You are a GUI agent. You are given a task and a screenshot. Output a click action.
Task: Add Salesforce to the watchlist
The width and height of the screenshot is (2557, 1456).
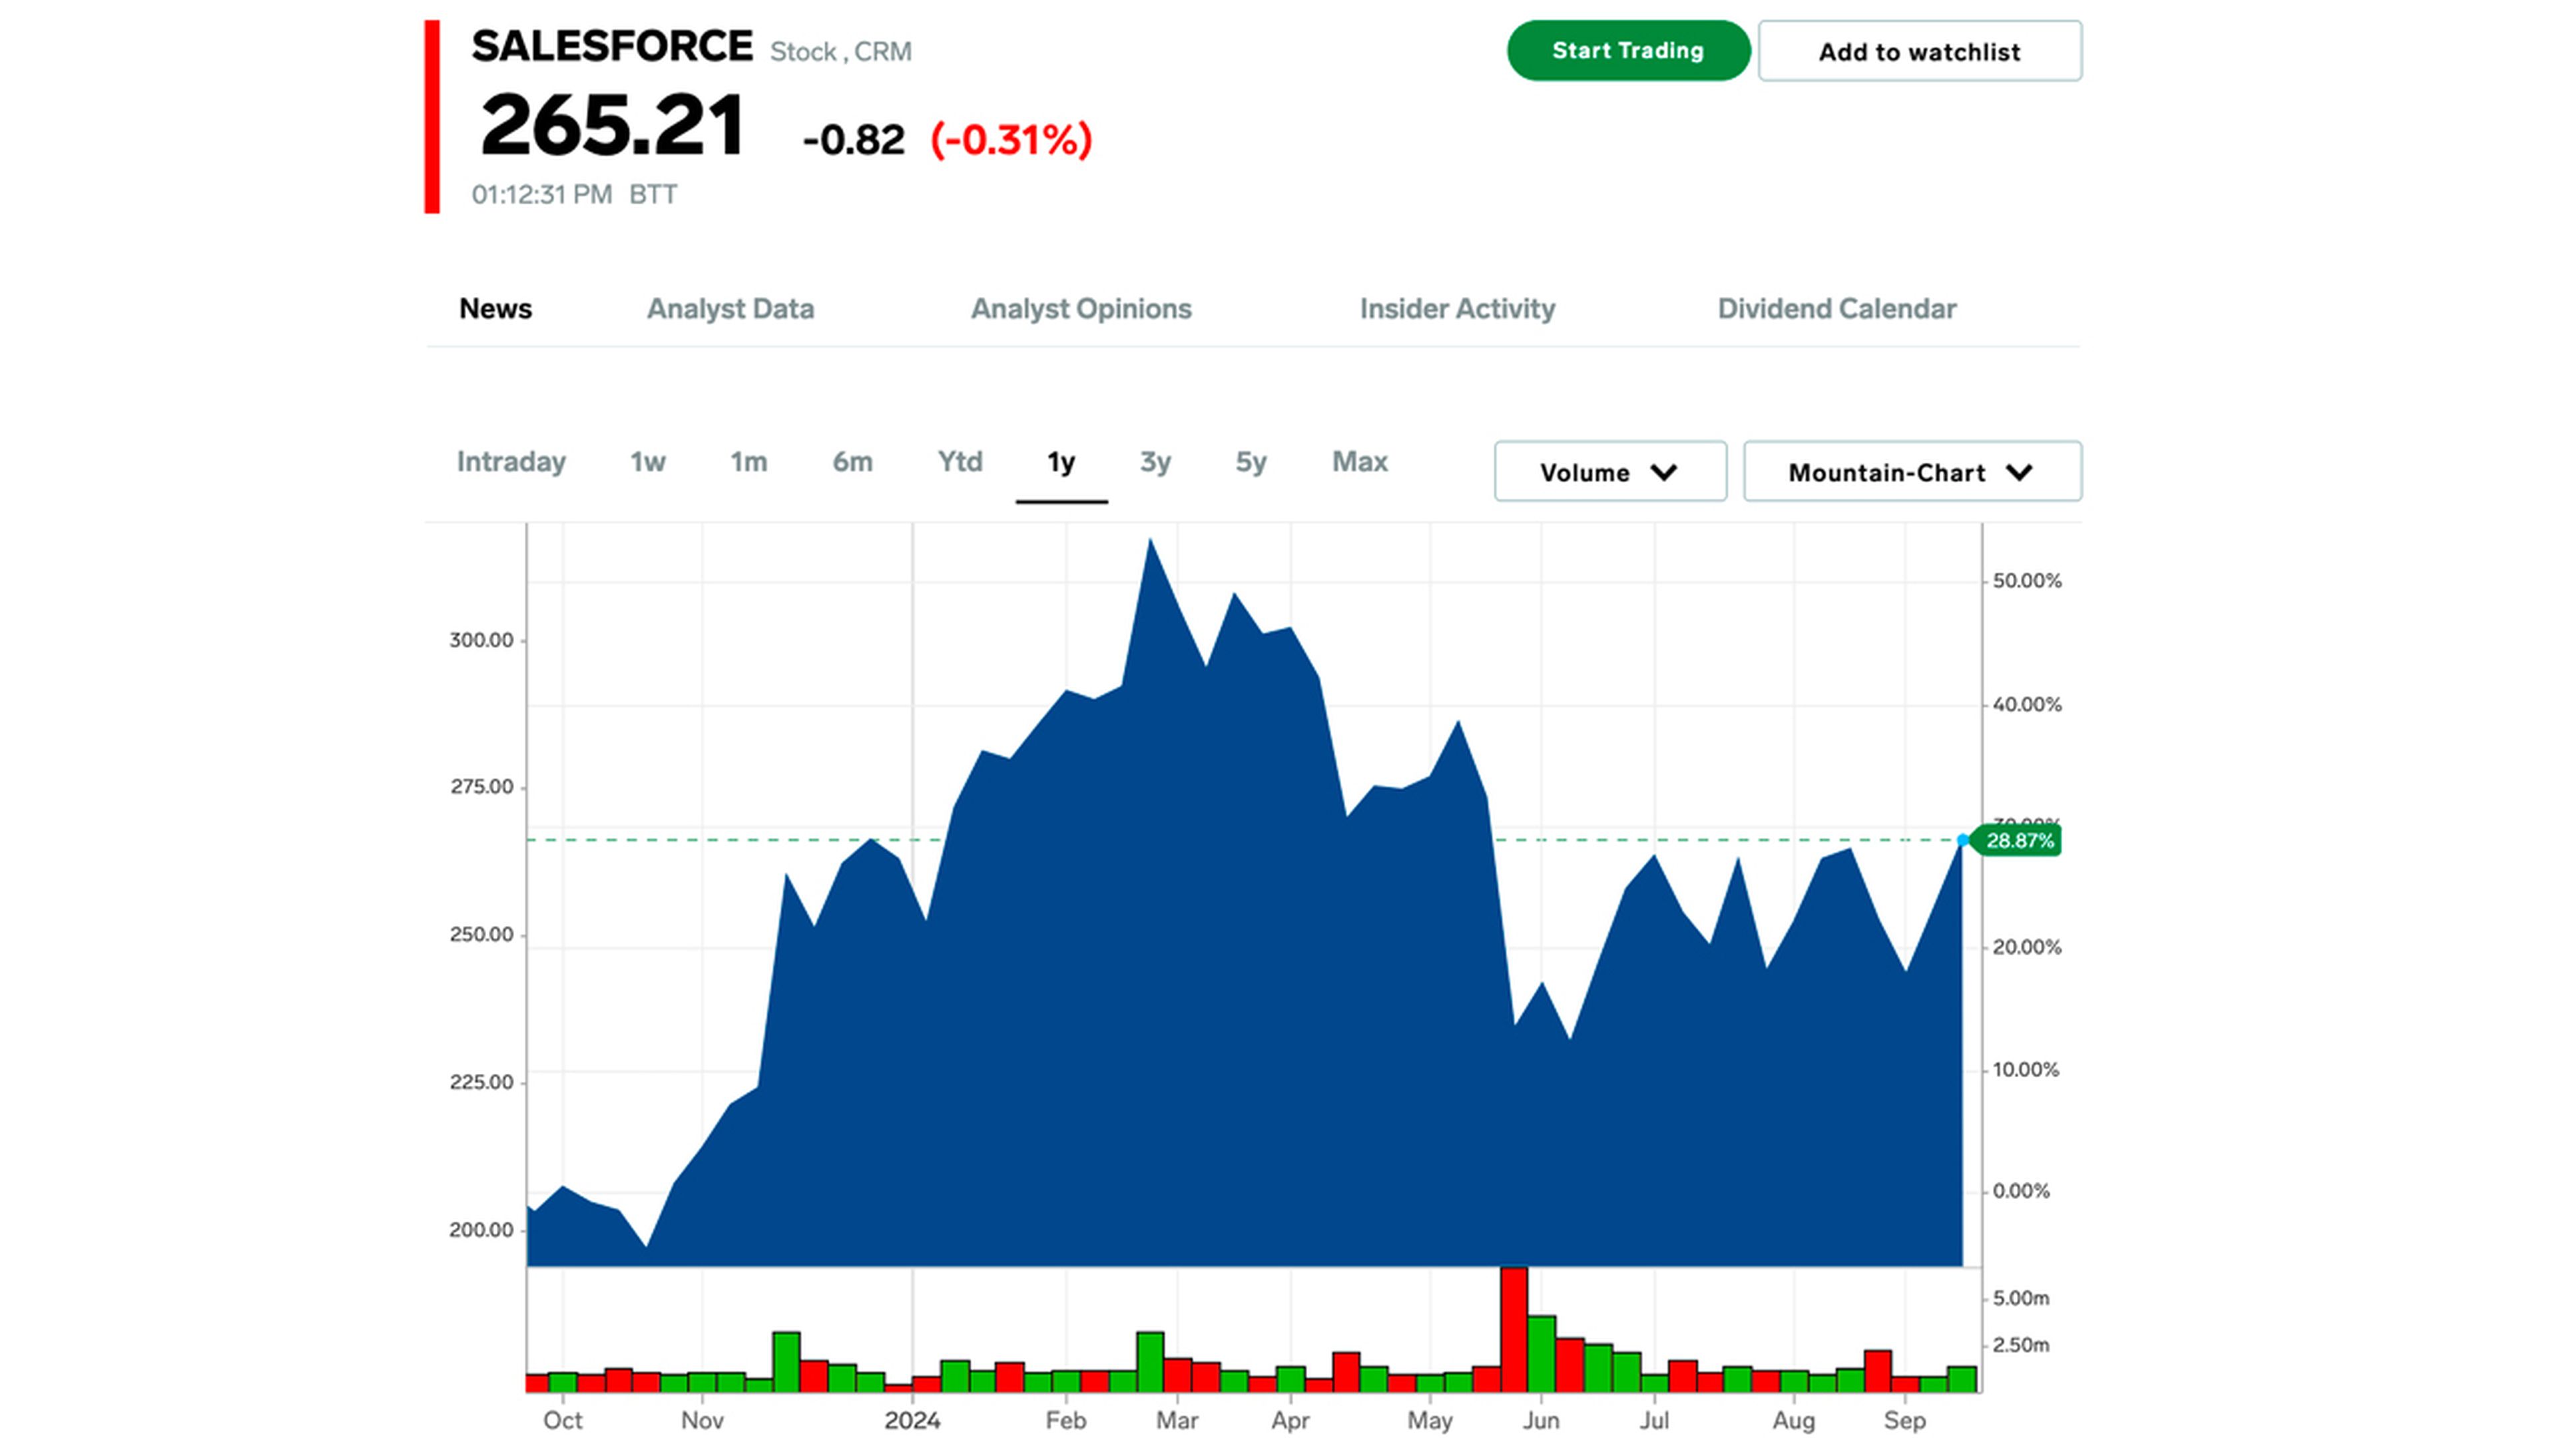coord(1919,51)
